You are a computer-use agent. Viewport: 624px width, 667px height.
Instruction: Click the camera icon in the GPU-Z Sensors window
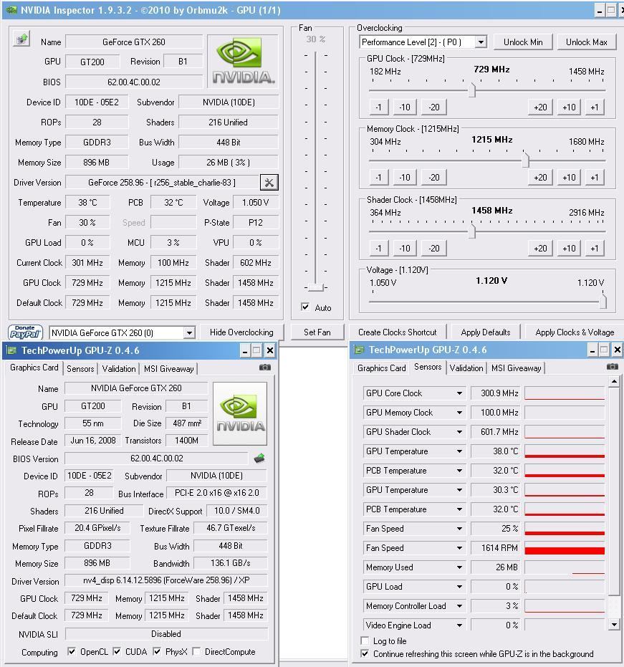pos(612,367)
